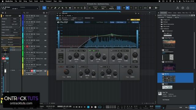The width and height of the screenshot is (196, 110).
Task: Click the snap toggle button in the toolbar
Action: click(x=119, y=8)
